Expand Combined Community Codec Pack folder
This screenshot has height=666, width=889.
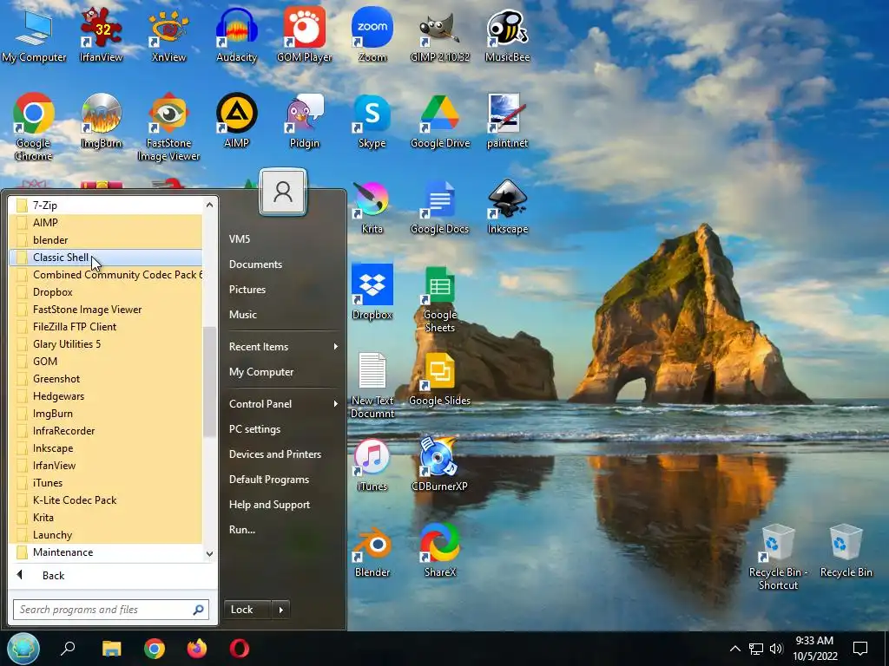tap(106, 275)
